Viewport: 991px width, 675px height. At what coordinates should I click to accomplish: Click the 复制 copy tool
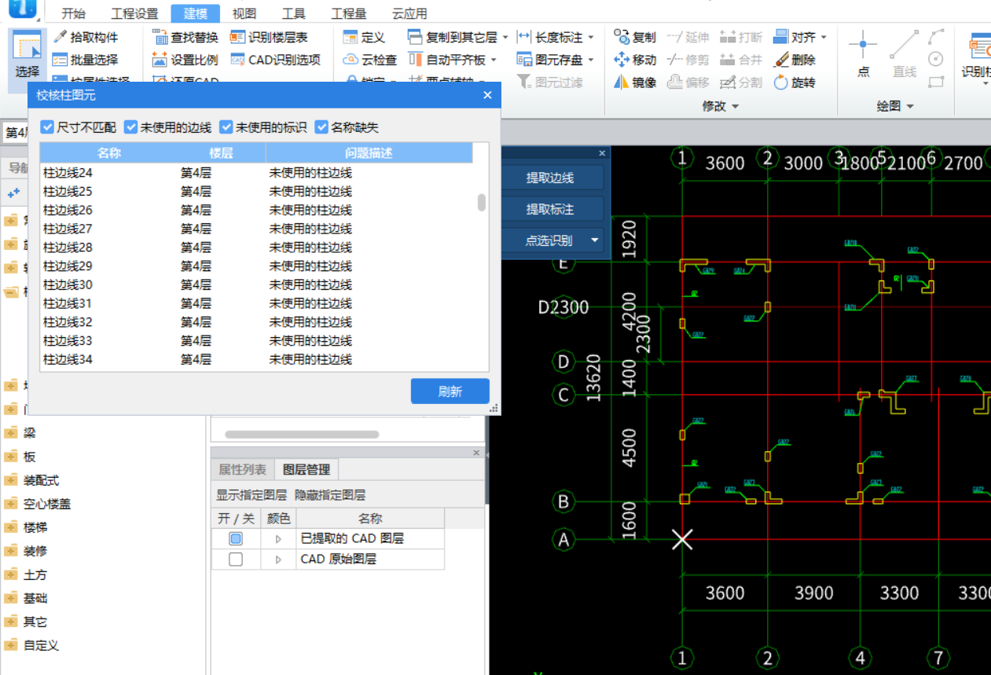(x=635, y=37)
